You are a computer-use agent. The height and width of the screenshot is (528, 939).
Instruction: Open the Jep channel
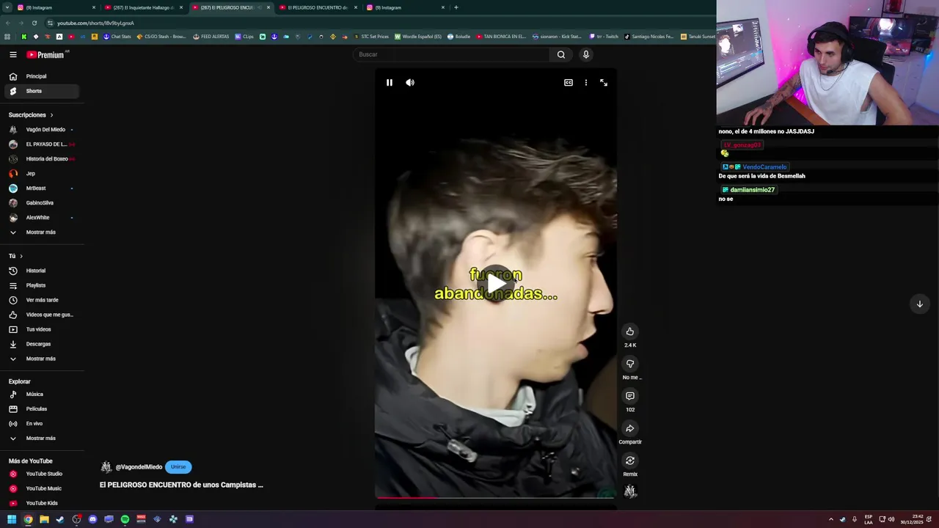click(x=42, y=174)
